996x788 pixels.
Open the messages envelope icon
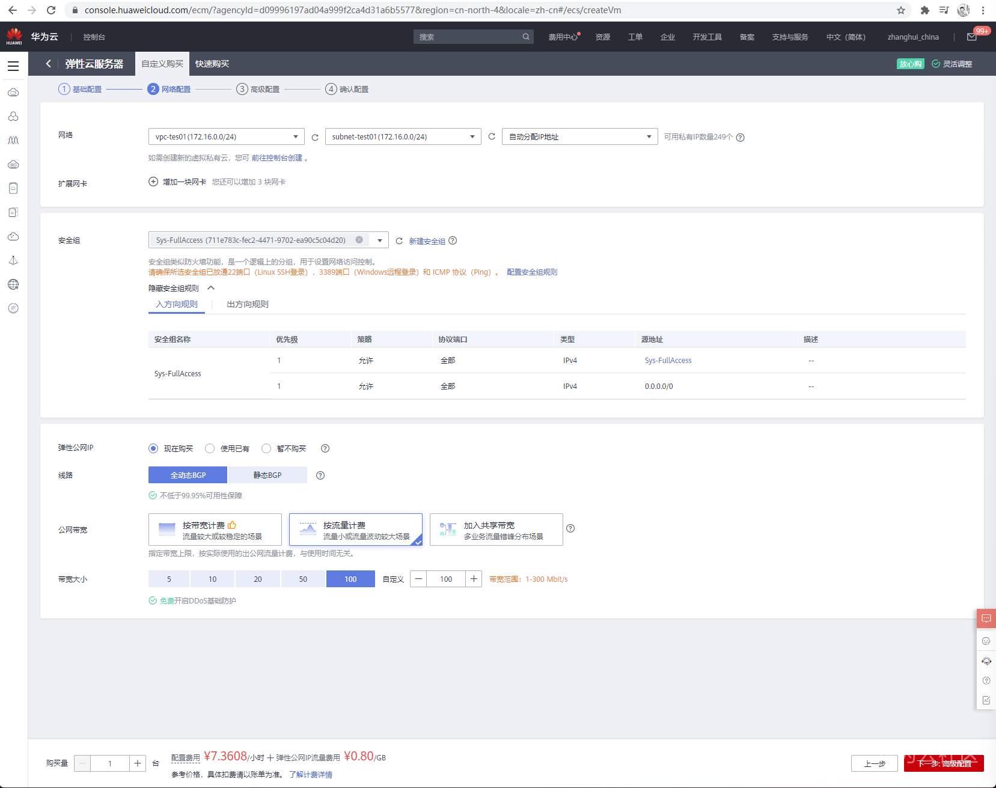point(971,37)
